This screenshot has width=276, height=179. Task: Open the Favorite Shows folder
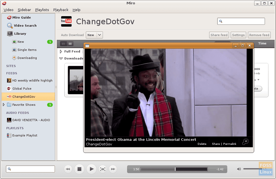click(21, 105)
